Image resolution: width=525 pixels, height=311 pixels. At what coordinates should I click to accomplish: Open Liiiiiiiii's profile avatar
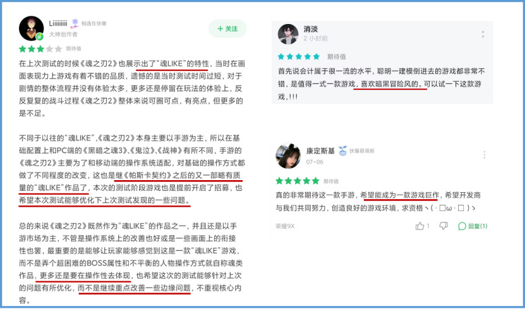click(x=31, y=28)
